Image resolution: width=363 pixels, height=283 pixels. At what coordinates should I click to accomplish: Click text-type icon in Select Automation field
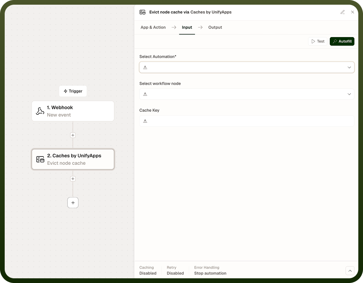coord(145,67)
